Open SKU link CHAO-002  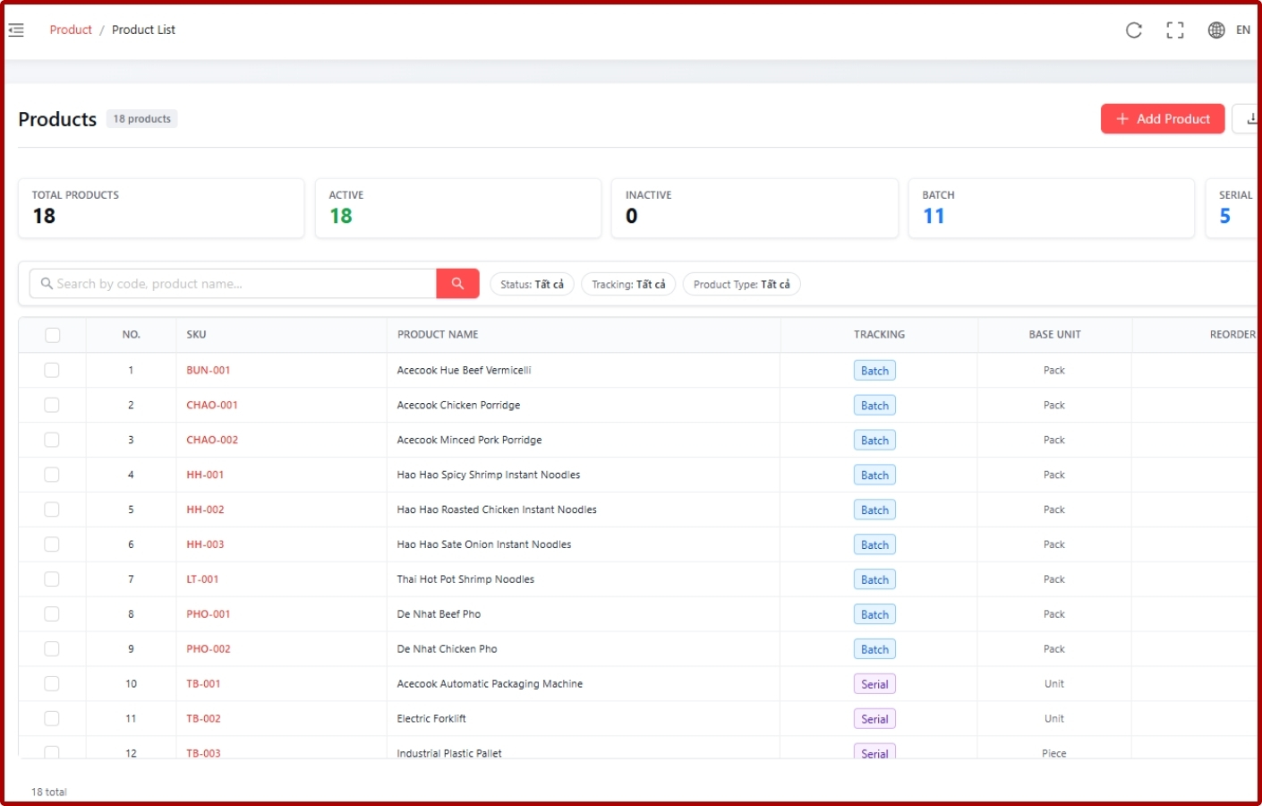coord(212,440)
